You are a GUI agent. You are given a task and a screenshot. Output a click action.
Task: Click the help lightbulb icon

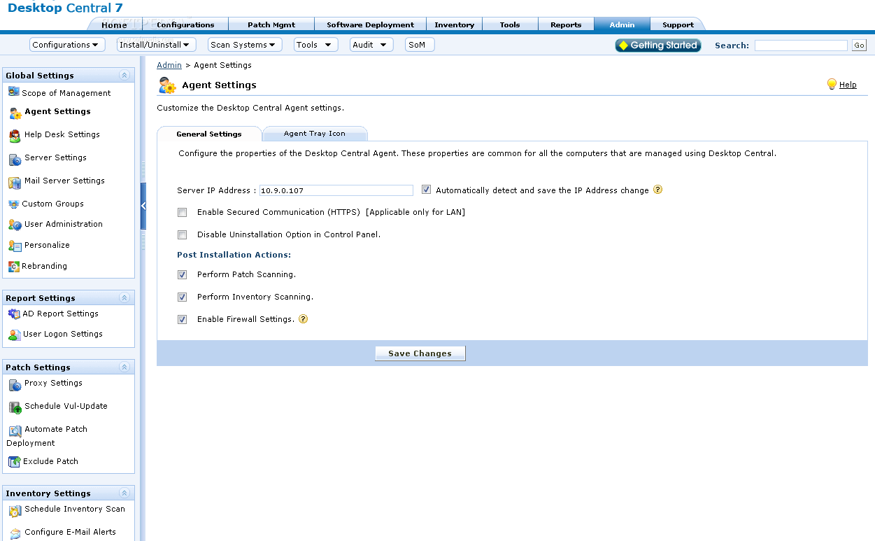tap(832, 84)
